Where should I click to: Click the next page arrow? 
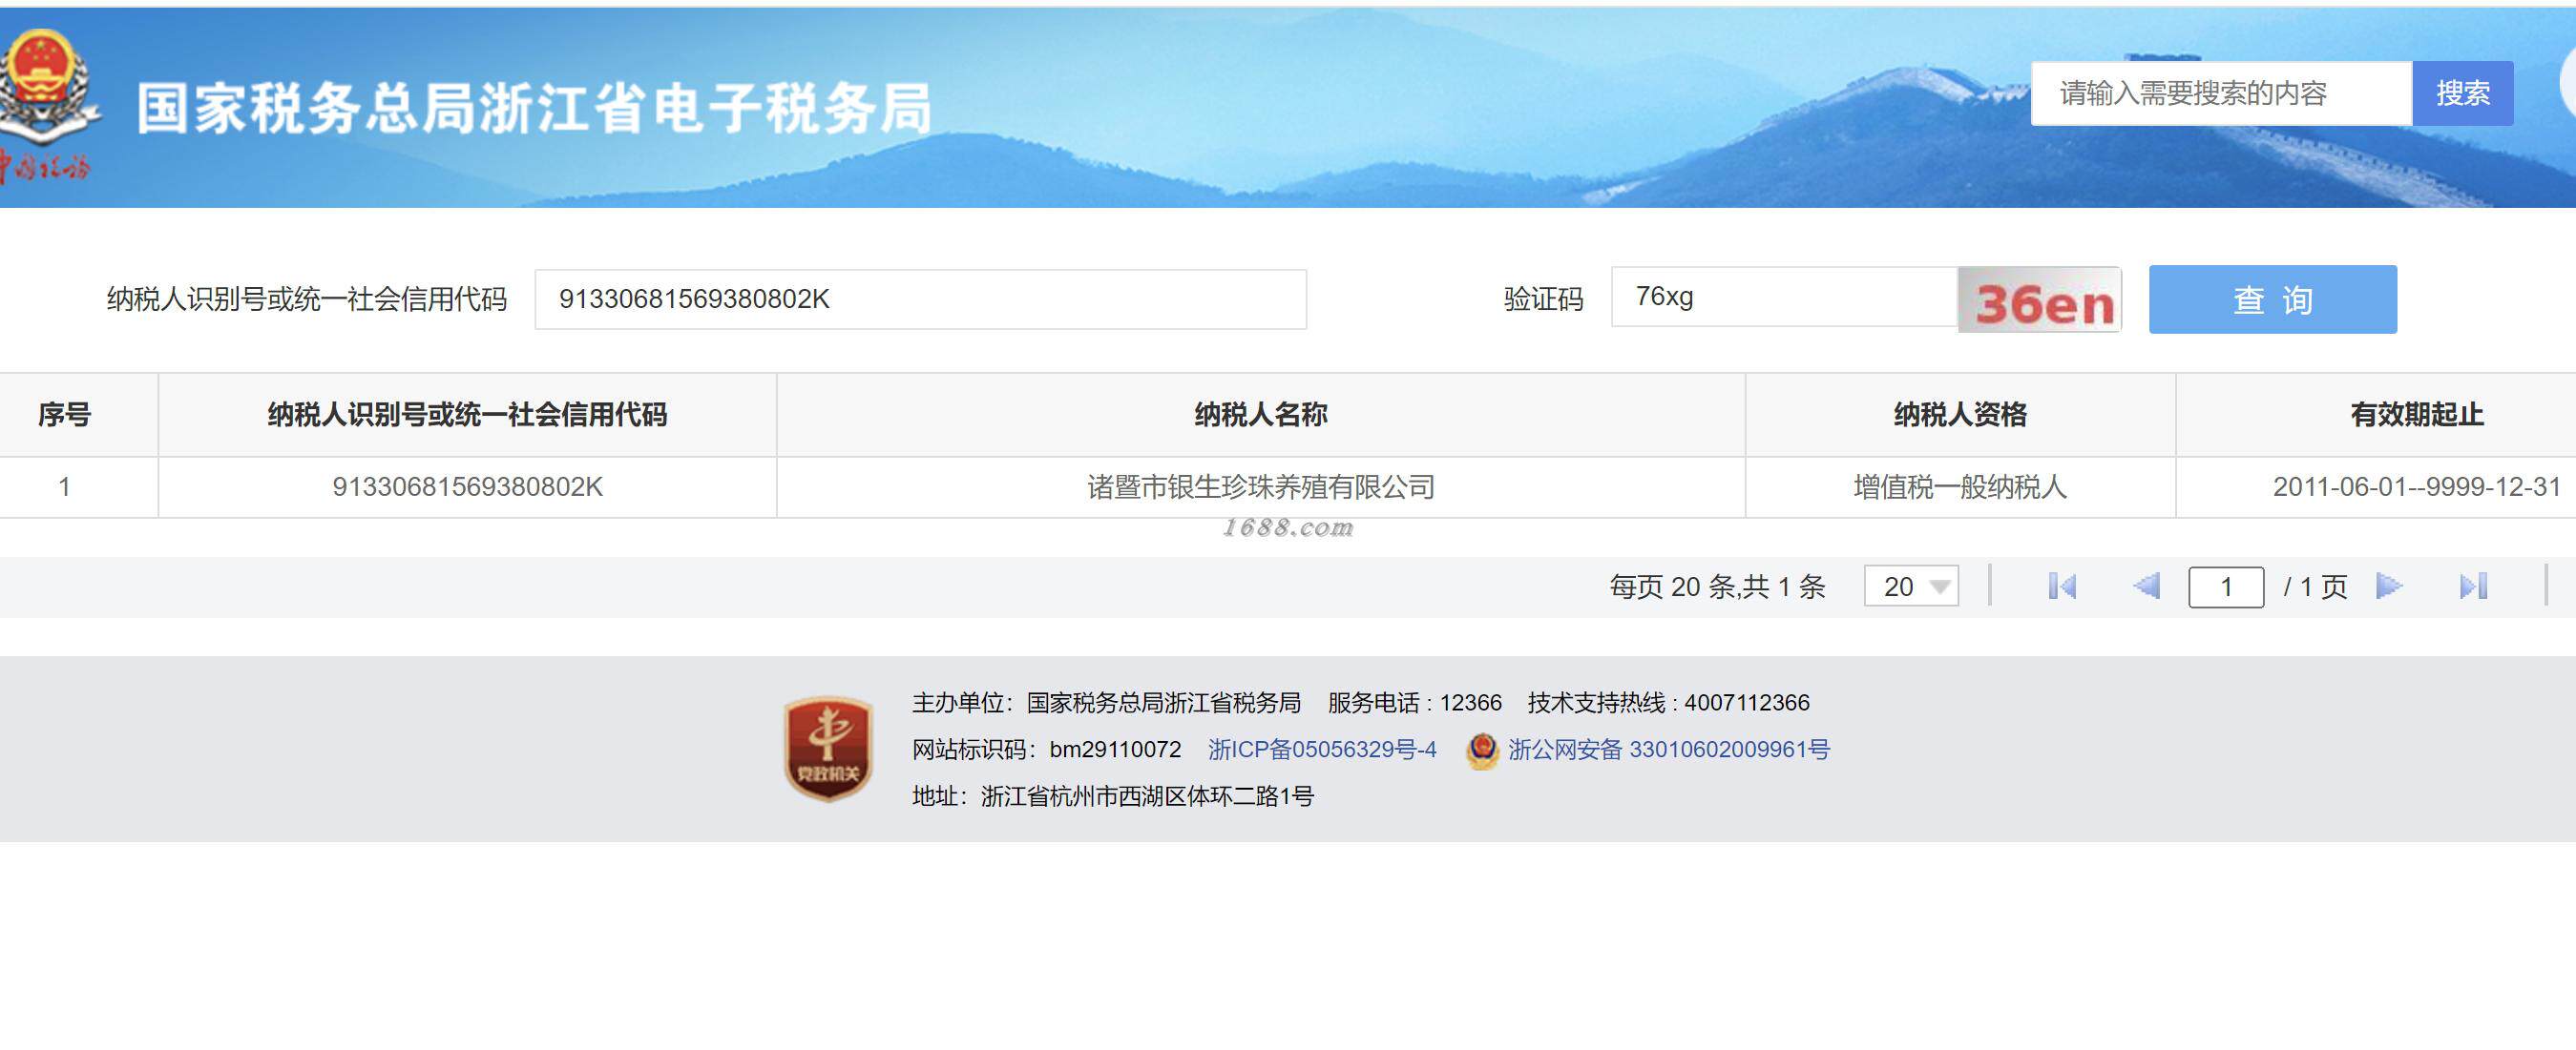(2388, 587)
